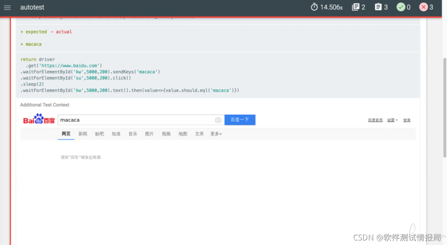
Task: Click the 请按"回车"键发起检索 hint text
Action: click(81, 157)
